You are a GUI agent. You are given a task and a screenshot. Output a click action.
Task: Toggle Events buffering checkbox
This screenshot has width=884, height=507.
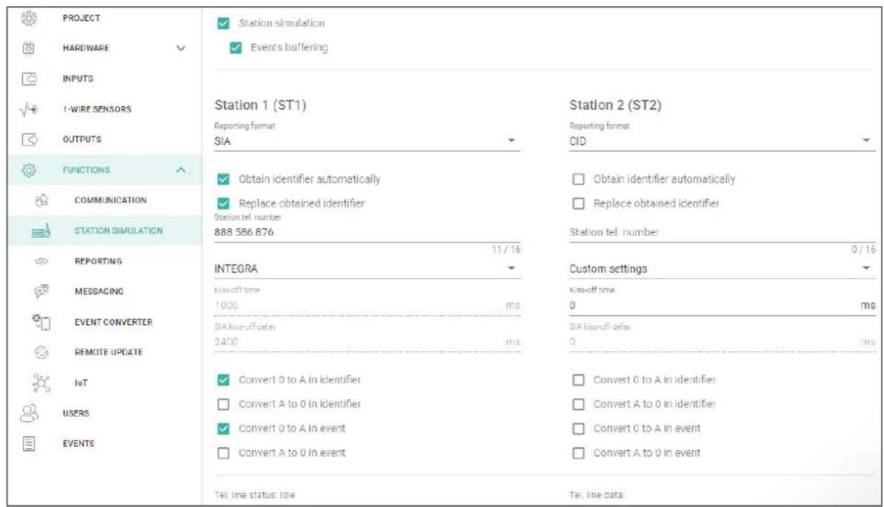[x=236, y=48]
